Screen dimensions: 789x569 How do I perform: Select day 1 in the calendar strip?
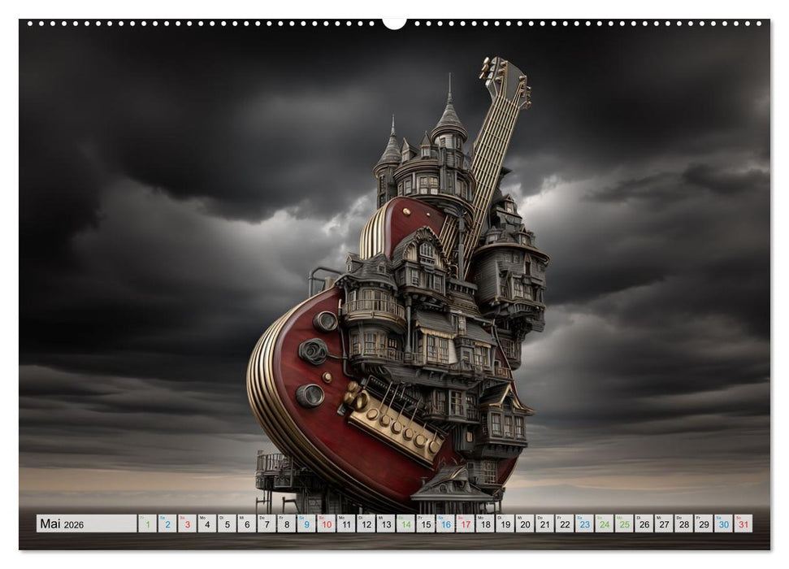148,523
